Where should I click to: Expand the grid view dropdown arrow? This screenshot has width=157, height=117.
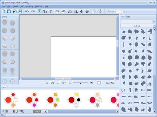23,111
